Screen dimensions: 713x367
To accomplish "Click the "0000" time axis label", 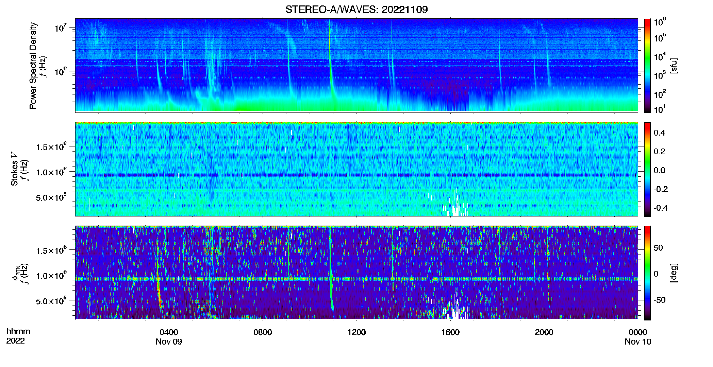I will [638, 332].
